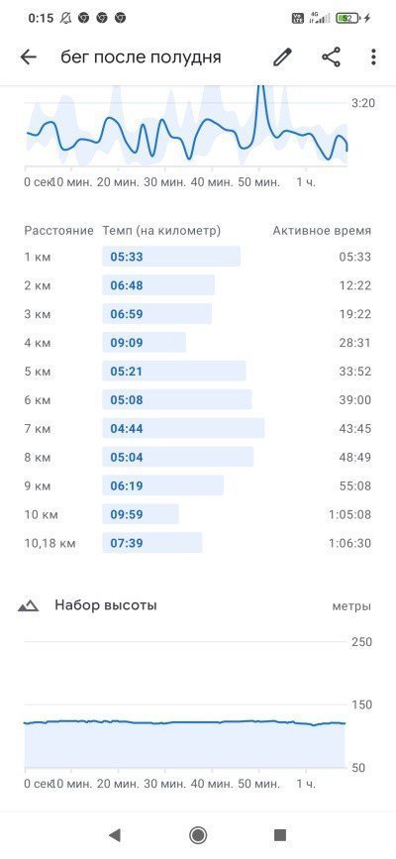The height and width of the screenshot is (859, 396).
Task: Tap the бег после полудня title
Action: (x=142, y=57)
